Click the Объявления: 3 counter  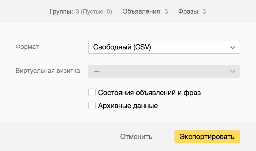coord(145,11)
